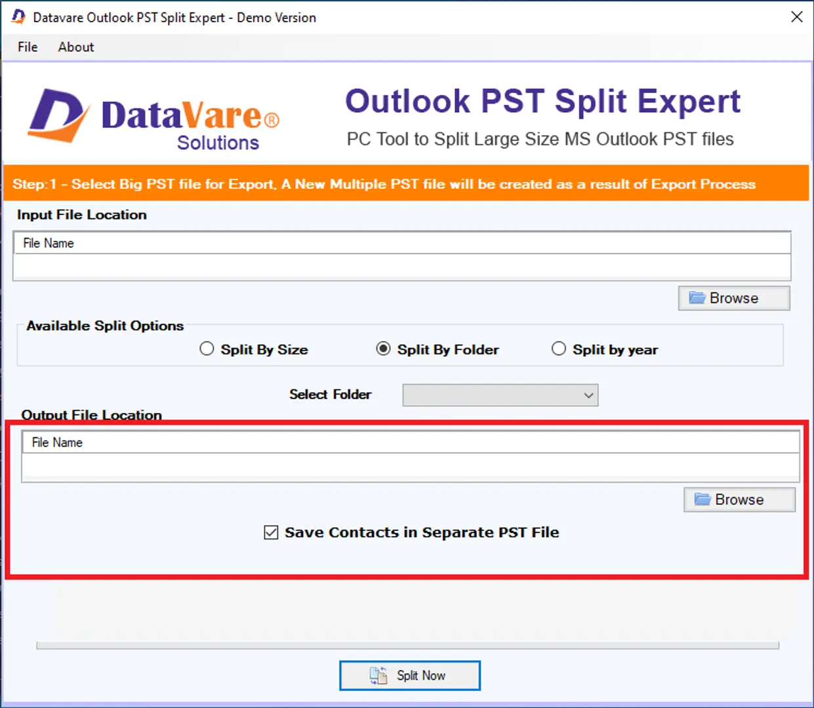Select the Split By Size radio option
This screenshot has height=708, width=814.
pyautogui.click(x=207, y=349)
